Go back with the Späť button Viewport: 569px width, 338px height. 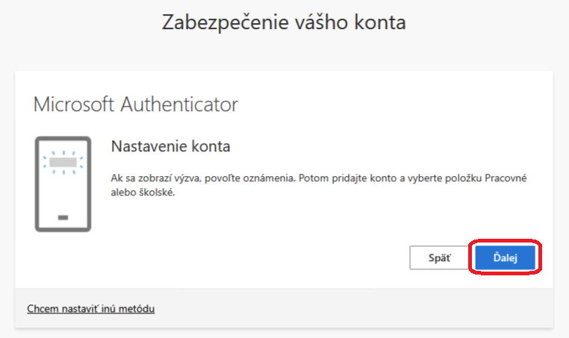440,257
